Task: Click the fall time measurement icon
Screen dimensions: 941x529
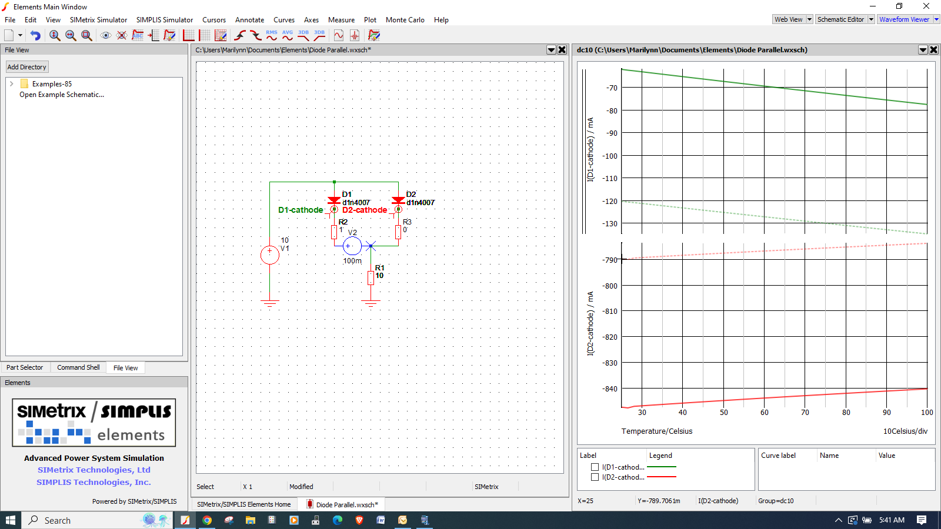Action: click(256, 35)
